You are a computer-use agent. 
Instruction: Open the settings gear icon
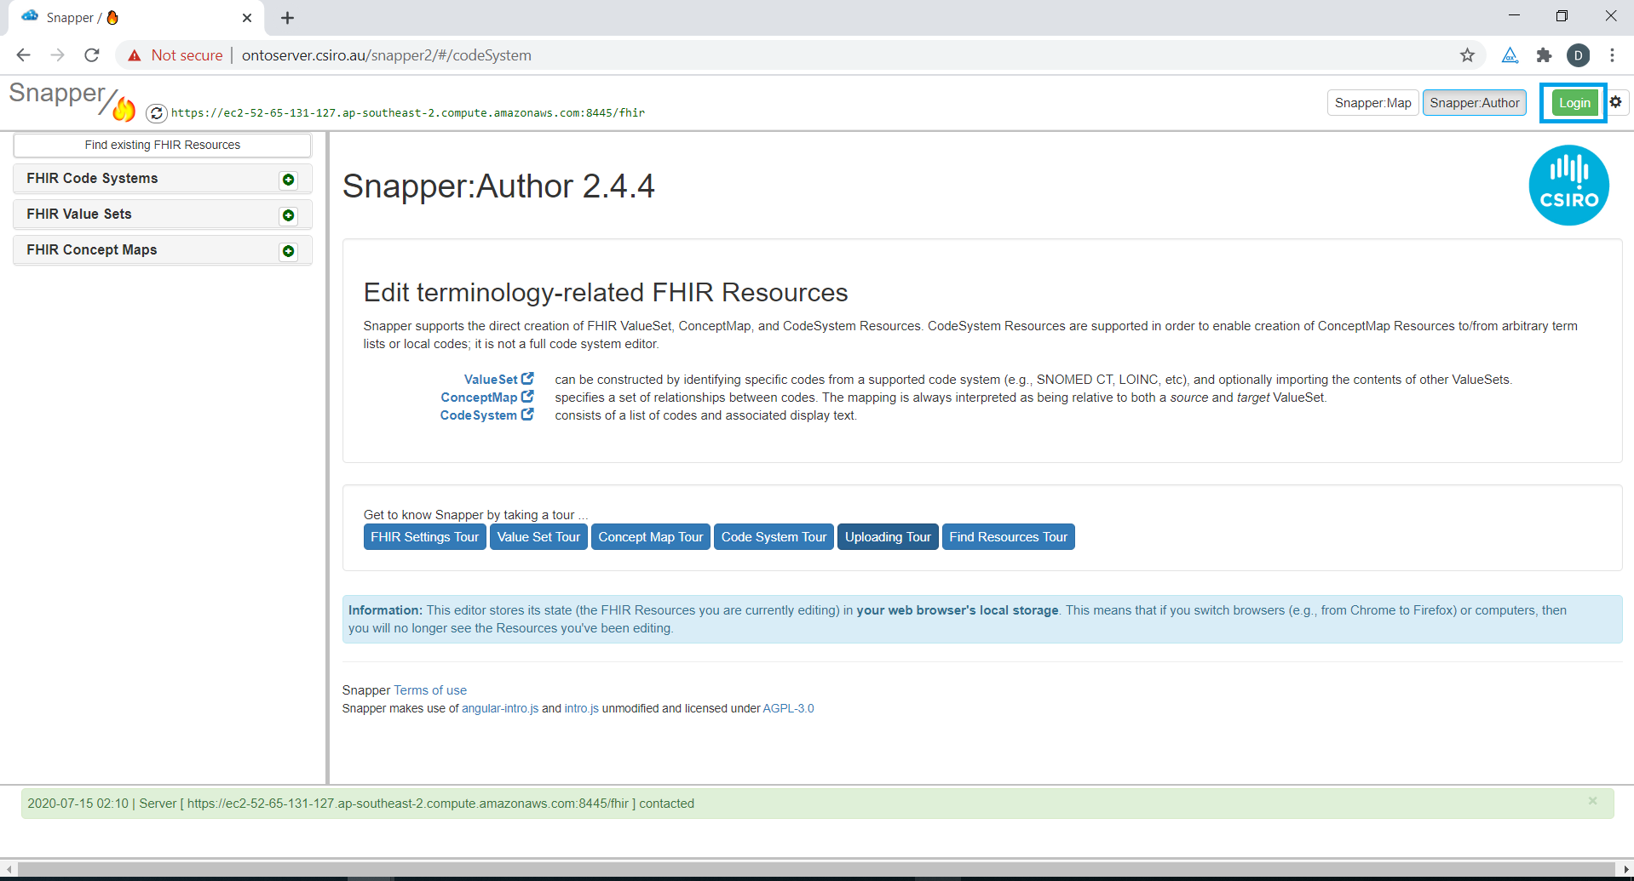pos(1615,102)
